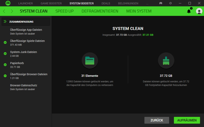Image resolution: width=204 pixels, height=127 pixels.
Task: Uncheck System-Junk-Dateien checkmark
Action: pos(5,53)
